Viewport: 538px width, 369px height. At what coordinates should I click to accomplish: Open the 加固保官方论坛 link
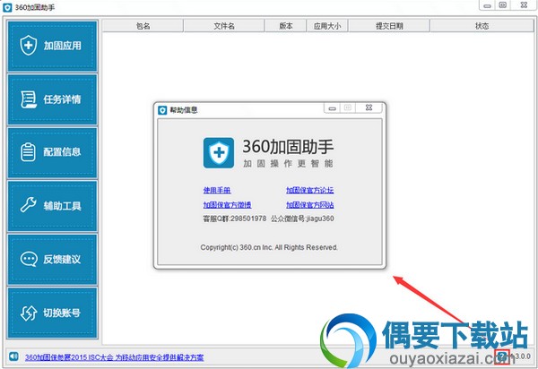[310, 190]
